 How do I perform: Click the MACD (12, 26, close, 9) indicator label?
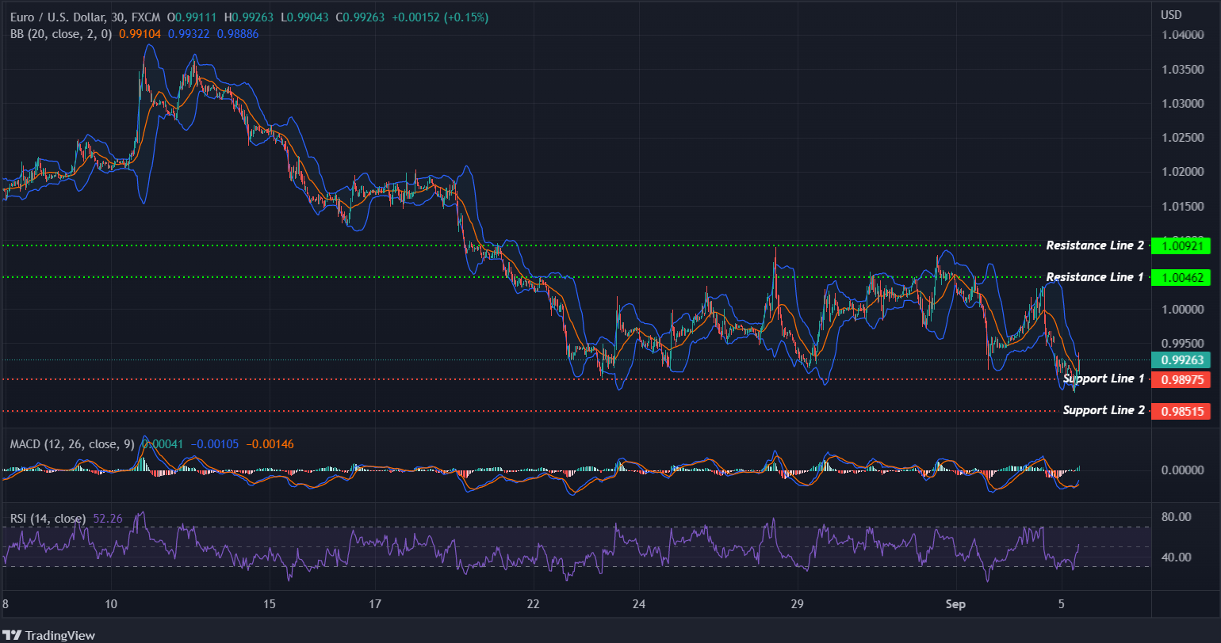(72, 444)
